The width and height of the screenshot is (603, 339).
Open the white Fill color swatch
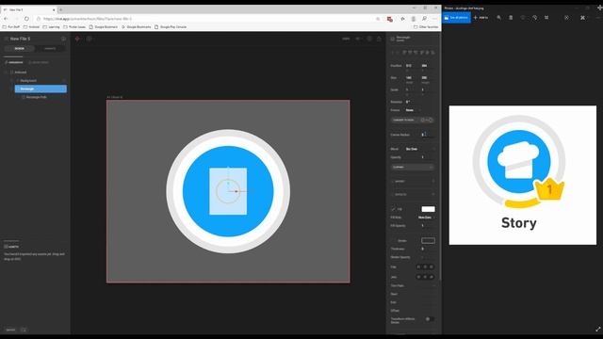point(428,209)
